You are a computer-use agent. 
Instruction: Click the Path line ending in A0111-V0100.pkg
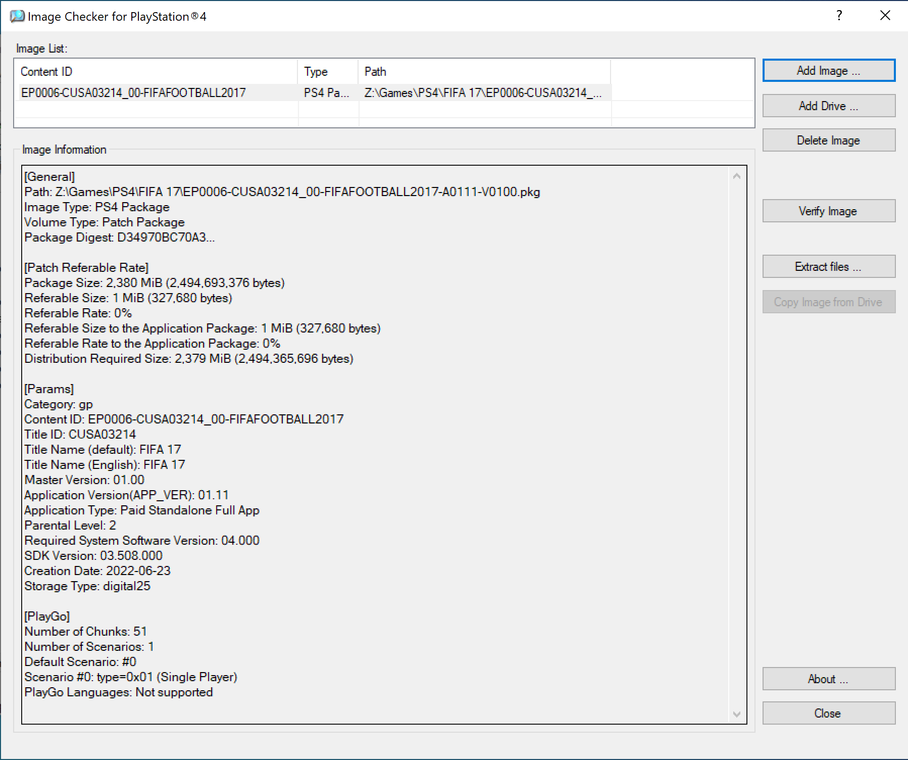click(x=282, y=192)
